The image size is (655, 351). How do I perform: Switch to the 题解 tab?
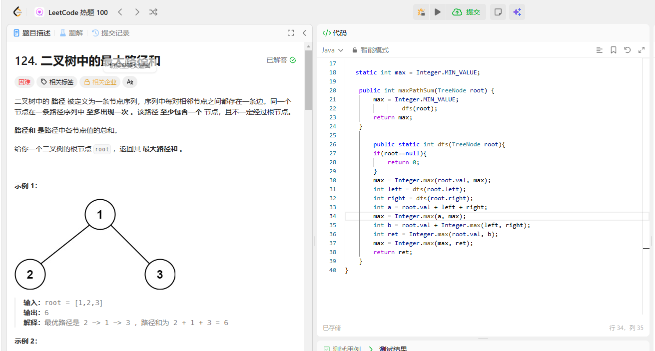point(71,33)
